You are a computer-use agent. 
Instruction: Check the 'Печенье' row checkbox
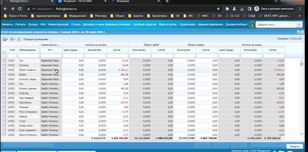4,107
